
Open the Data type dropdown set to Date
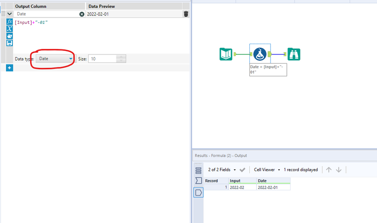pyautogui.click(x=55, y=59)
